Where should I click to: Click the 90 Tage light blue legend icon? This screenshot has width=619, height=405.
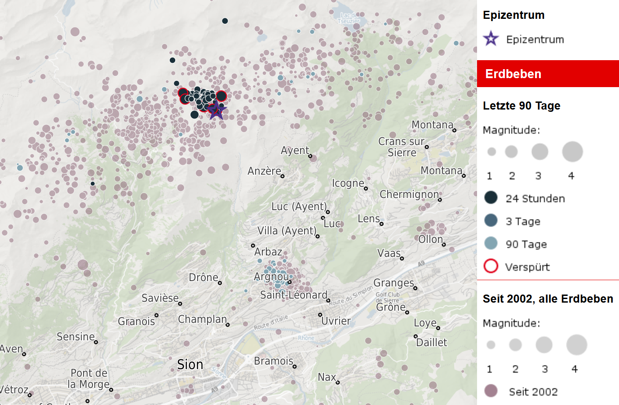(491, 243)
